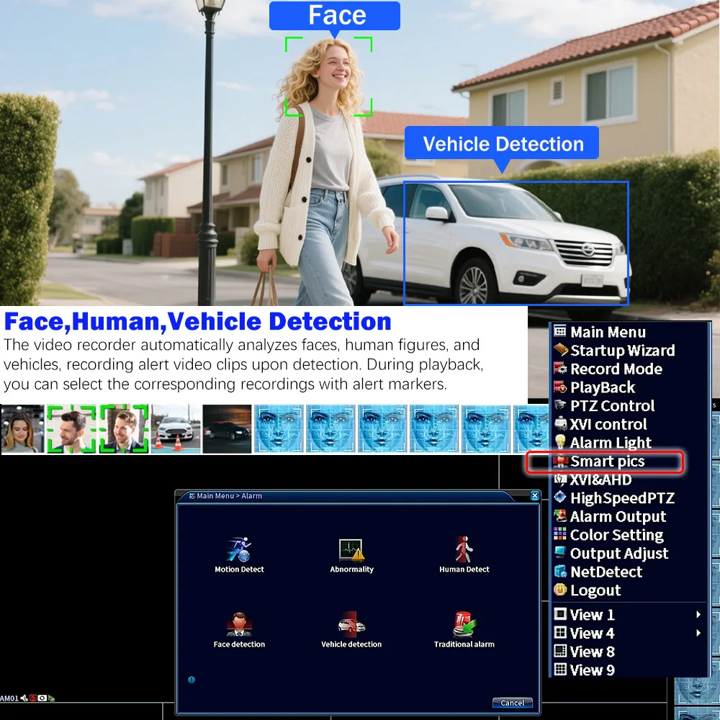Expand the View 4 submenu arrow
The image size is (720, 720).
pyautogui.click(x=698, y=633)
